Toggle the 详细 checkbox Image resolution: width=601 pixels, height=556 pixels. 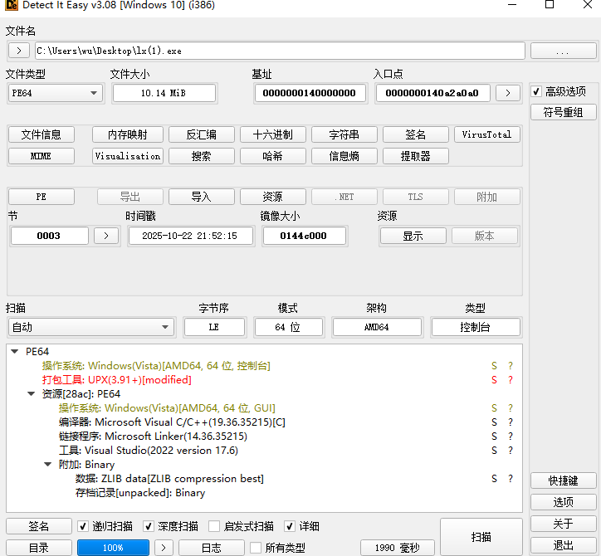(x=290, y=526)
